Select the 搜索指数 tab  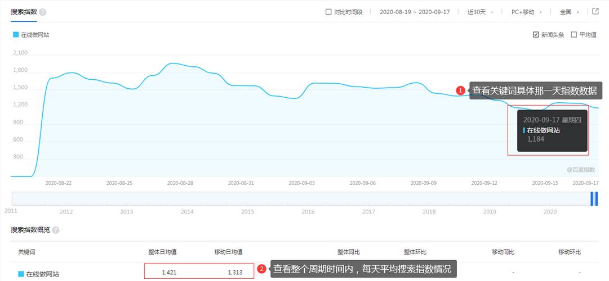pyautogui.click(x=24, y=12)
